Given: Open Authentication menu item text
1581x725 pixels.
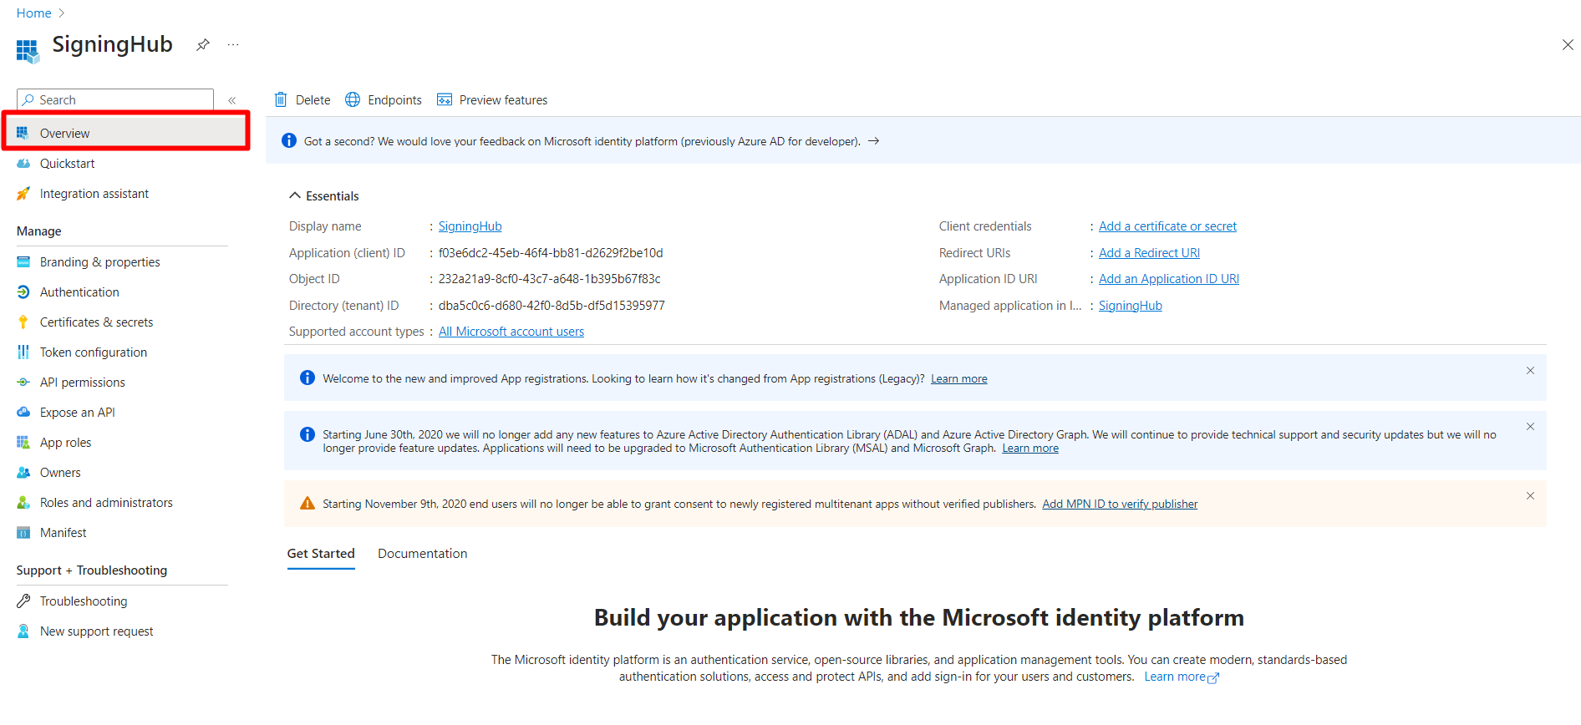Looking at the screenshot, I should click(79, 292).
